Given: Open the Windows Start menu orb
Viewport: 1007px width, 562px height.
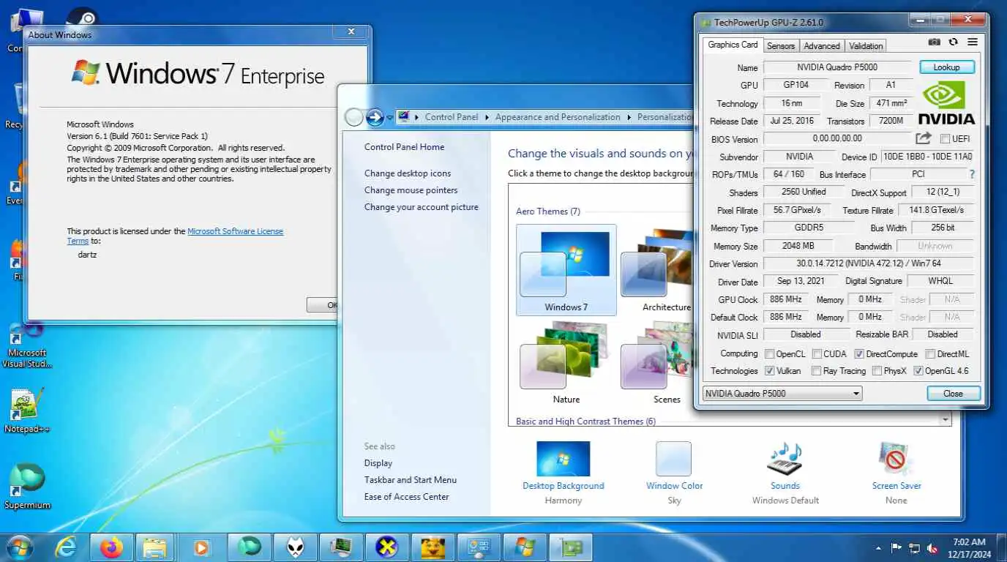Looking at the screenshot, I should point(20,547).
